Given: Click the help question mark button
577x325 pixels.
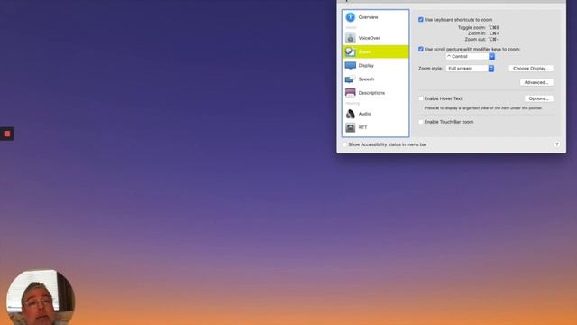Looking at the screenshot, I should click(557, 144).
